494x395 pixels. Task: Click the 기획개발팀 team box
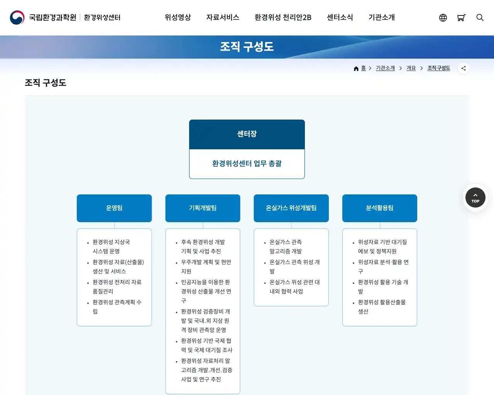203,208
